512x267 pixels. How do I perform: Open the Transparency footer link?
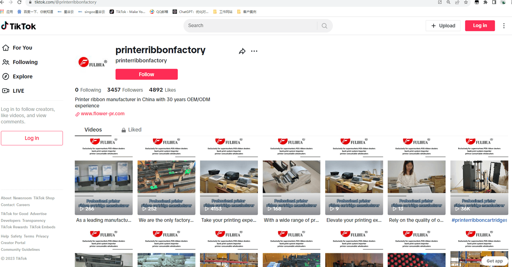[34, 220]
